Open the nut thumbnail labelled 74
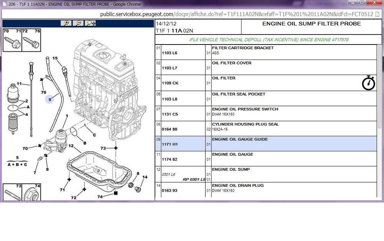 click(x=31, y=192)
